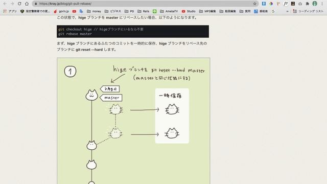Bookmark this page with the star

pos(254,4)
